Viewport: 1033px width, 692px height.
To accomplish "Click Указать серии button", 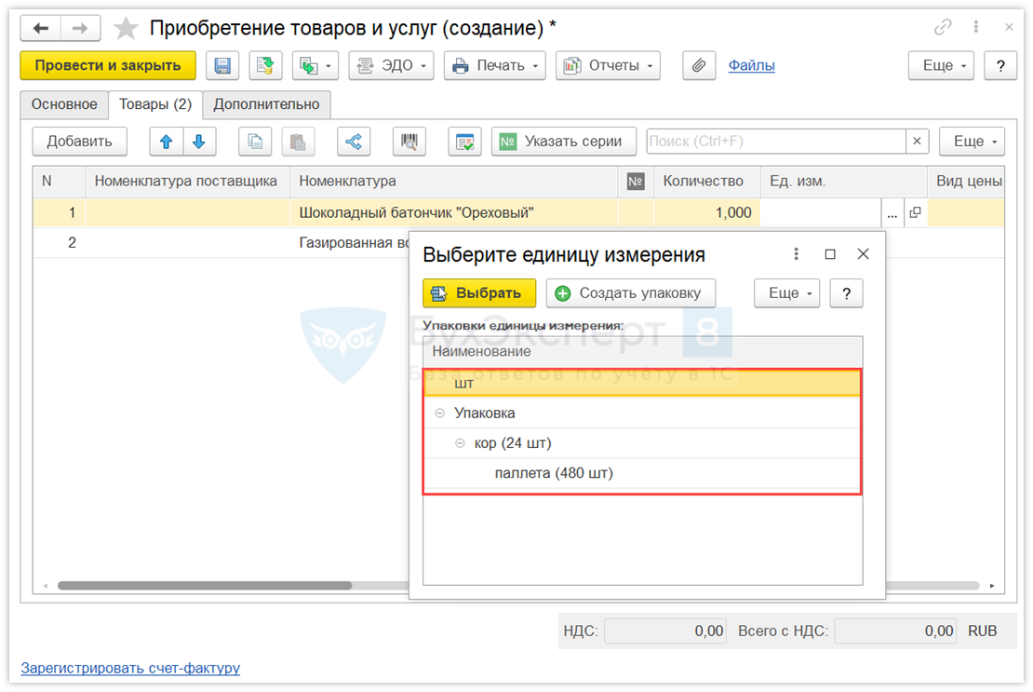I will [x=564, y=141].
